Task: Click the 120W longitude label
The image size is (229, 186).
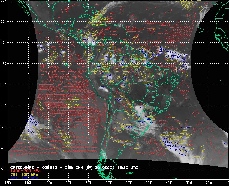Action: [8, 183]
